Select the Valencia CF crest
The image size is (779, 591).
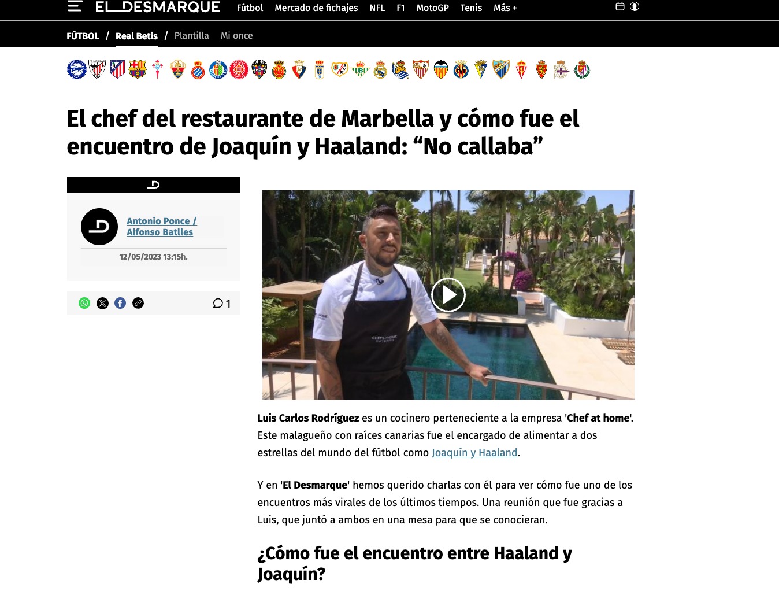point(441,69)
